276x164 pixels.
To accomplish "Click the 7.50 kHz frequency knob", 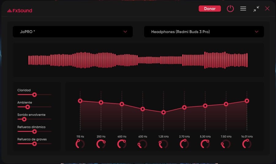I will tap(226, 144).
